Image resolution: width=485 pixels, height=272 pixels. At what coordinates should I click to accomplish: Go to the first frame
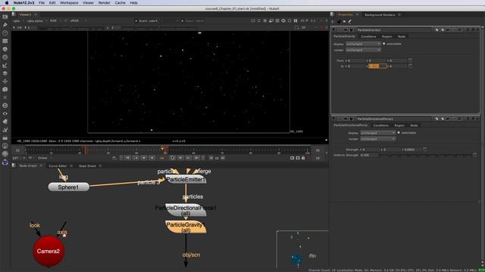tap(128, 158)
